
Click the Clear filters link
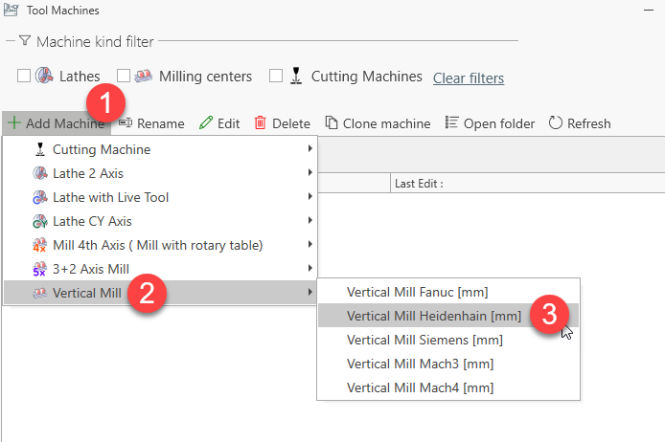tap(469, 77)
